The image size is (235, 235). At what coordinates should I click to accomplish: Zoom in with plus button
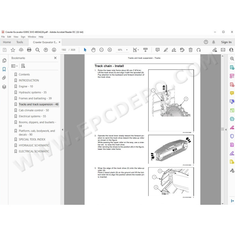[x=110, y=50]
